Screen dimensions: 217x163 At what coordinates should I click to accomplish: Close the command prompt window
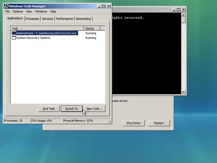click(x=183, y=10)
